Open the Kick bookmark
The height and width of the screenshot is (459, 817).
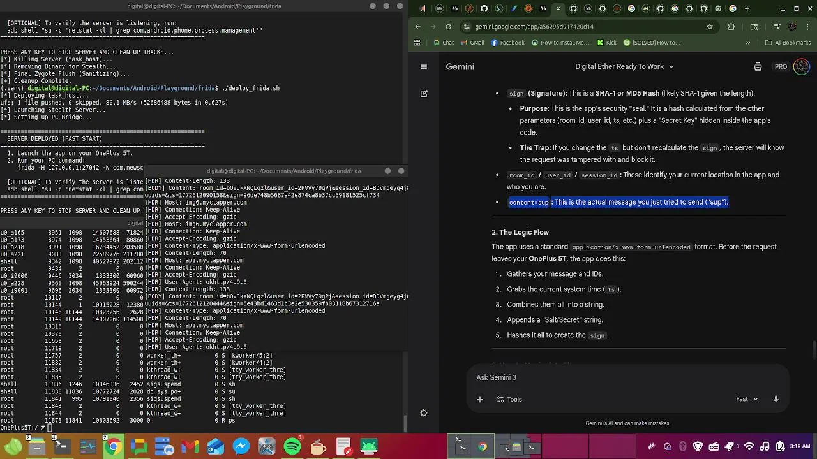click(x=607, y=43)
